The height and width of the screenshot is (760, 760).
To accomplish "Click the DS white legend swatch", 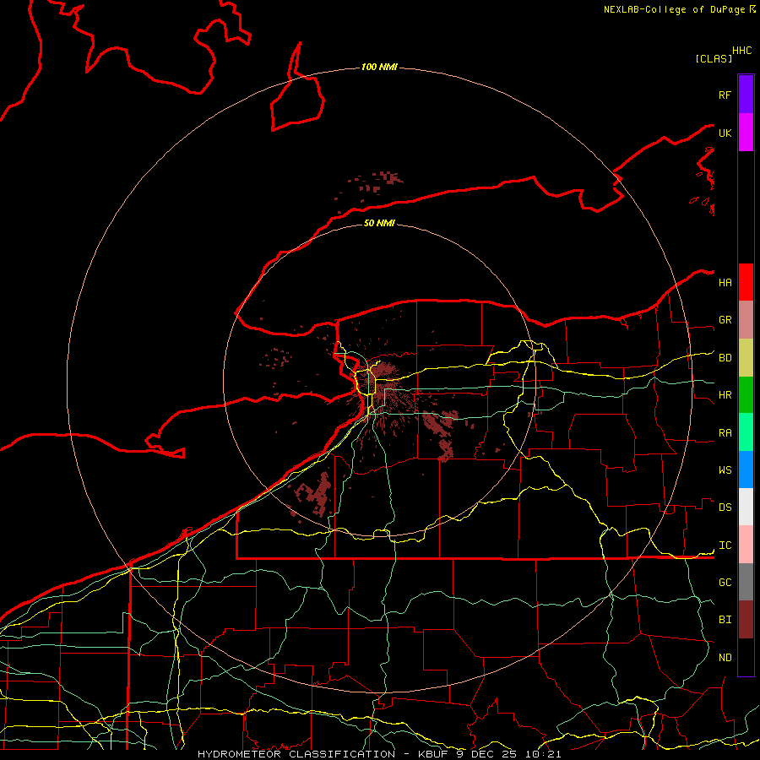I will (x=746, y=507).
